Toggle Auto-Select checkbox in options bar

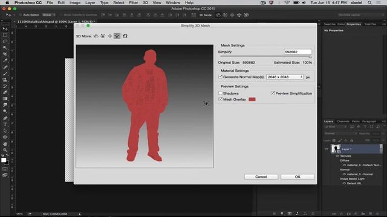click(x=20, y=15)
